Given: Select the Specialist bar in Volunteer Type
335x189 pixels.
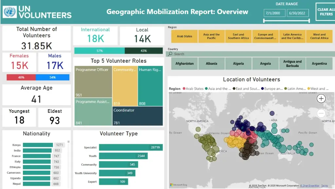Looking at the screenshot, I should point(131,147).
